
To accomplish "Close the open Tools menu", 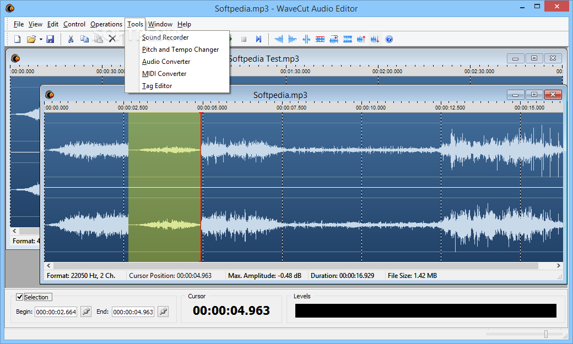I will click(135, 24).
